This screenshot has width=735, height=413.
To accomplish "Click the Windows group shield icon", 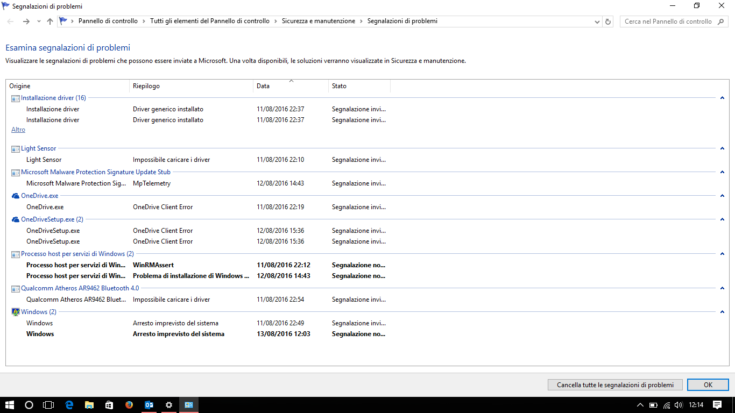I will [15, 312].
